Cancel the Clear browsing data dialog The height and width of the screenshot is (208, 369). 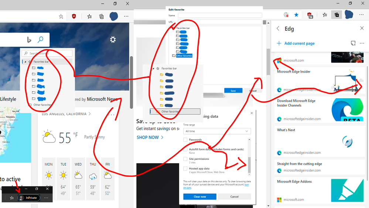click(x=235, y=197)
